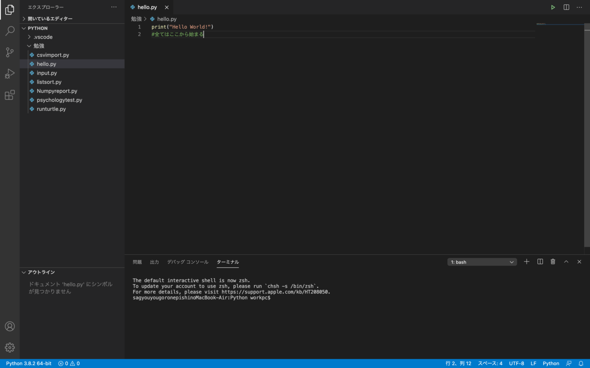
Task: Open listsort.py in the explorer
Action: point(72,82)
